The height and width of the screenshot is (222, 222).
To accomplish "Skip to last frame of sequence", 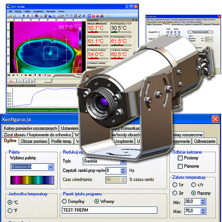I will pyautogui.click(x=30, y=75).
